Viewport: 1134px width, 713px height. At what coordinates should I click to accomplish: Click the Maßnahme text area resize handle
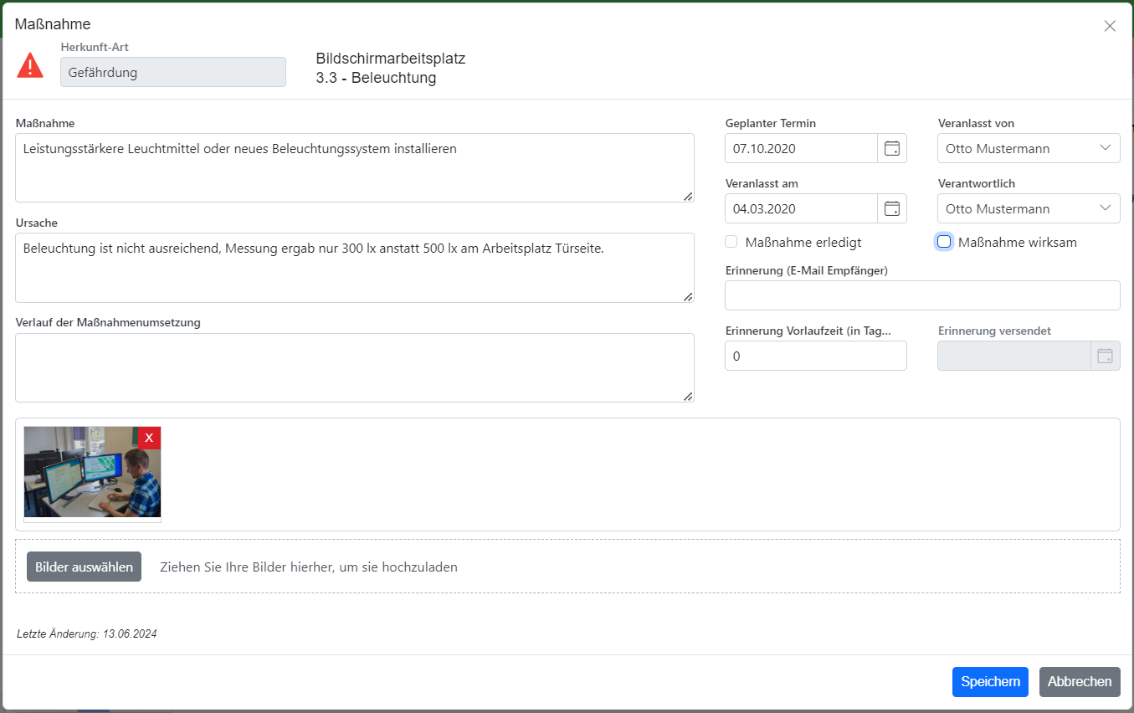(688, 197)
